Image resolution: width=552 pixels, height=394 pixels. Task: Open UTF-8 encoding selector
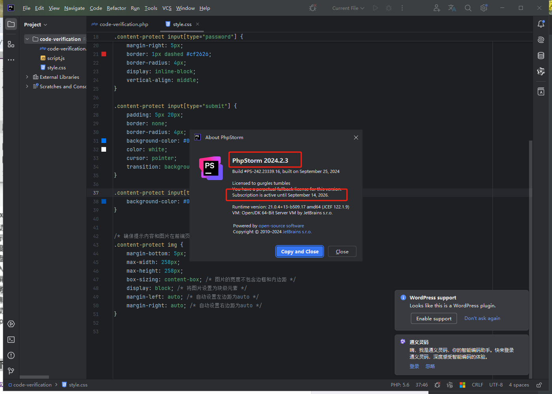(496, 385)
